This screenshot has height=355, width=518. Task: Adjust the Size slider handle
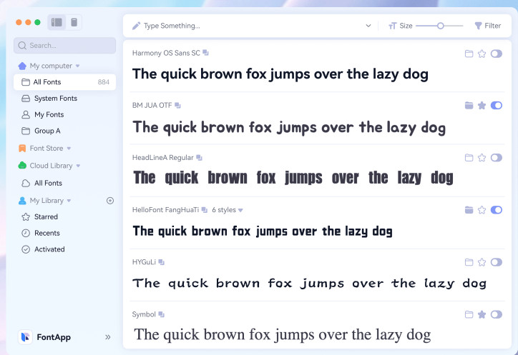(440, 26)
